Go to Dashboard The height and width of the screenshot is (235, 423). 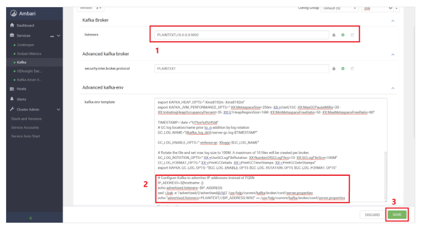pos(25,25)
